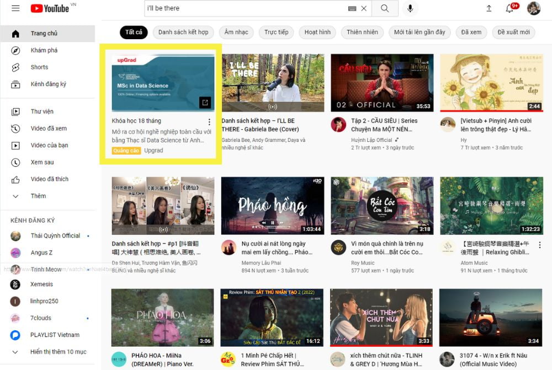Viewport: 552px width, 370px height.
Task: Open the user account avatar
Action: click(x=533, y=8)
